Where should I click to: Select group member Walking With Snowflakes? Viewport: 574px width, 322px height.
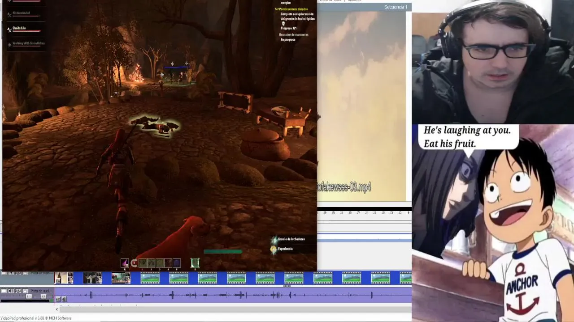[28, 43]
